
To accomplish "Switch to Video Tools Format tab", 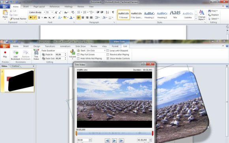I will coord(115,46).
